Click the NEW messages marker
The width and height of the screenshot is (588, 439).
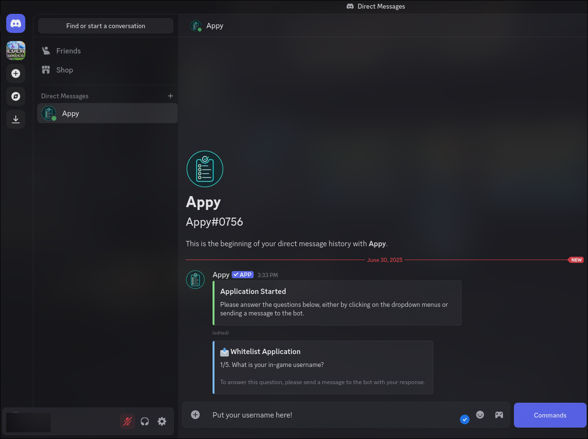(x=576, y=260)
